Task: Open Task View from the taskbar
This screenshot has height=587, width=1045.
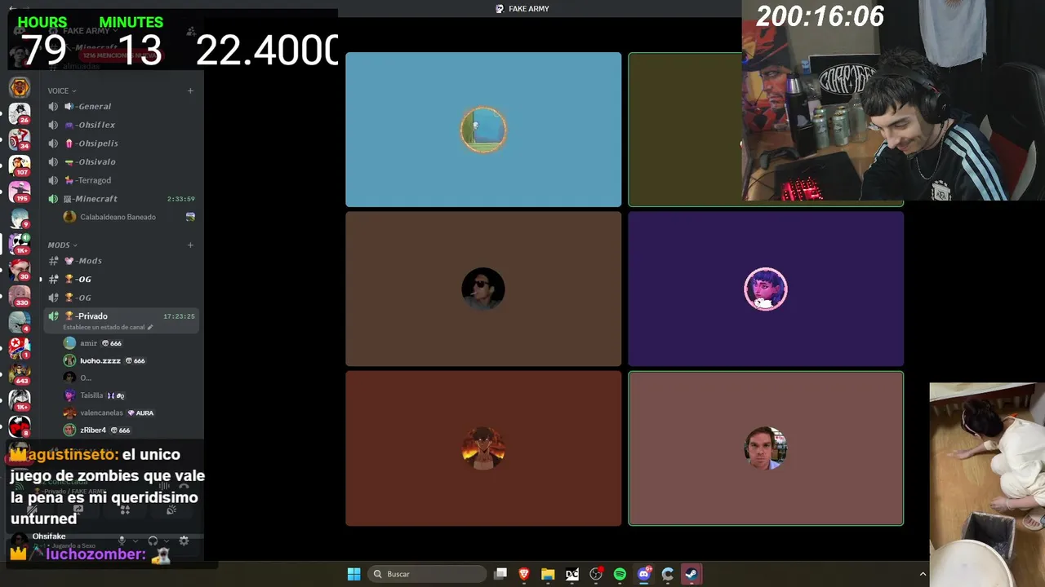Action: tap(500, 574)
